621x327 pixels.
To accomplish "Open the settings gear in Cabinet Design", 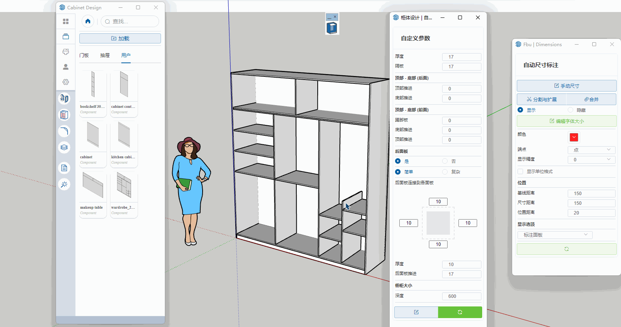I will click(66, 82).
